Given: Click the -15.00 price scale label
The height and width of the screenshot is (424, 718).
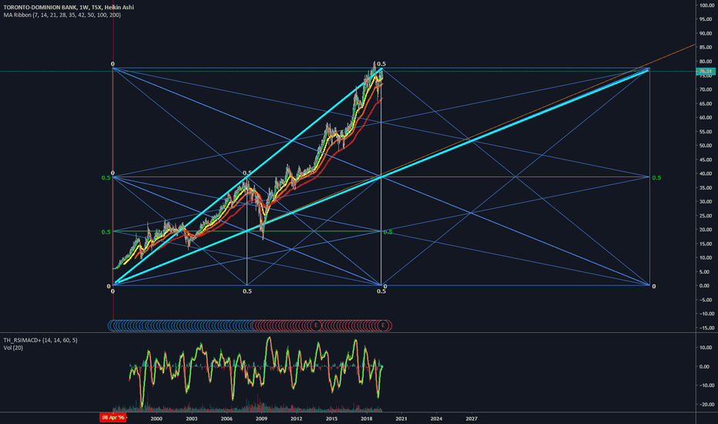Looking at the screenshot, I should (706, 328).
